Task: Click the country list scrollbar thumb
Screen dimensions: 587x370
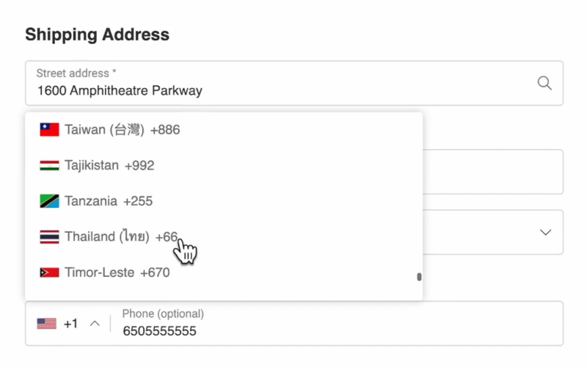Action: [x=419, y=277]
